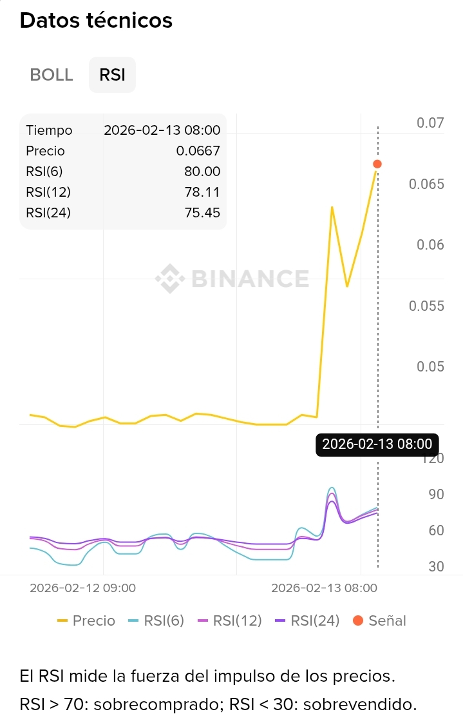Switch to the BOLL indicator tab
This screenshot has width=463, height=714.
point(52,75)
